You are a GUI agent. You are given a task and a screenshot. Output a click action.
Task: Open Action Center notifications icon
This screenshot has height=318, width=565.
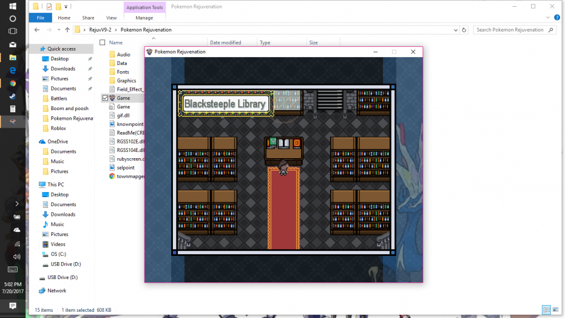tap(12, 306)
